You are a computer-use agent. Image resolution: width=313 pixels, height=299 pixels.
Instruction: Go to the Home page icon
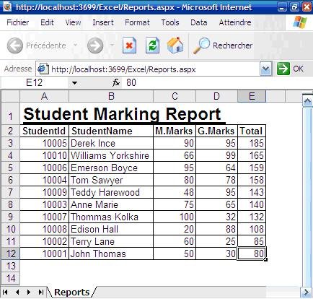[175, 45]
